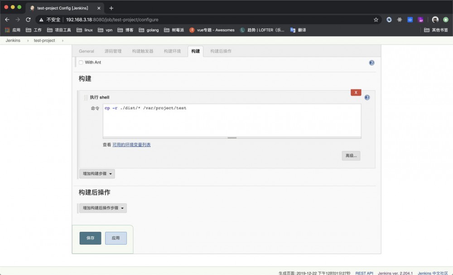Click the help icon beside With Ant

(371, 63)
